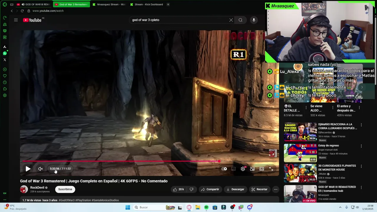Open options for 'El antes y después' video
This screenshot has width=377, height=212.
359,107
